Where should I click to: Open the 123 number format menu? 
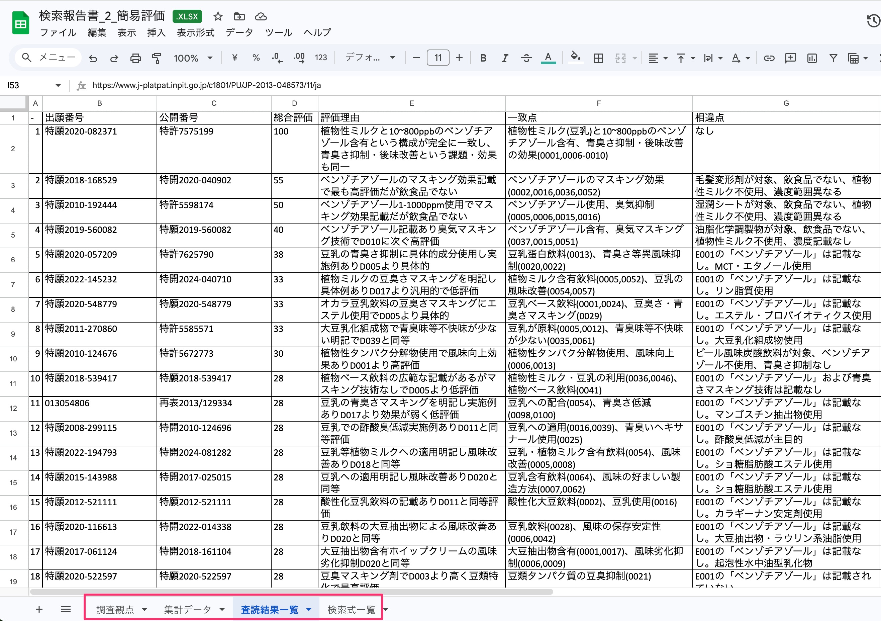click(321, 58)
